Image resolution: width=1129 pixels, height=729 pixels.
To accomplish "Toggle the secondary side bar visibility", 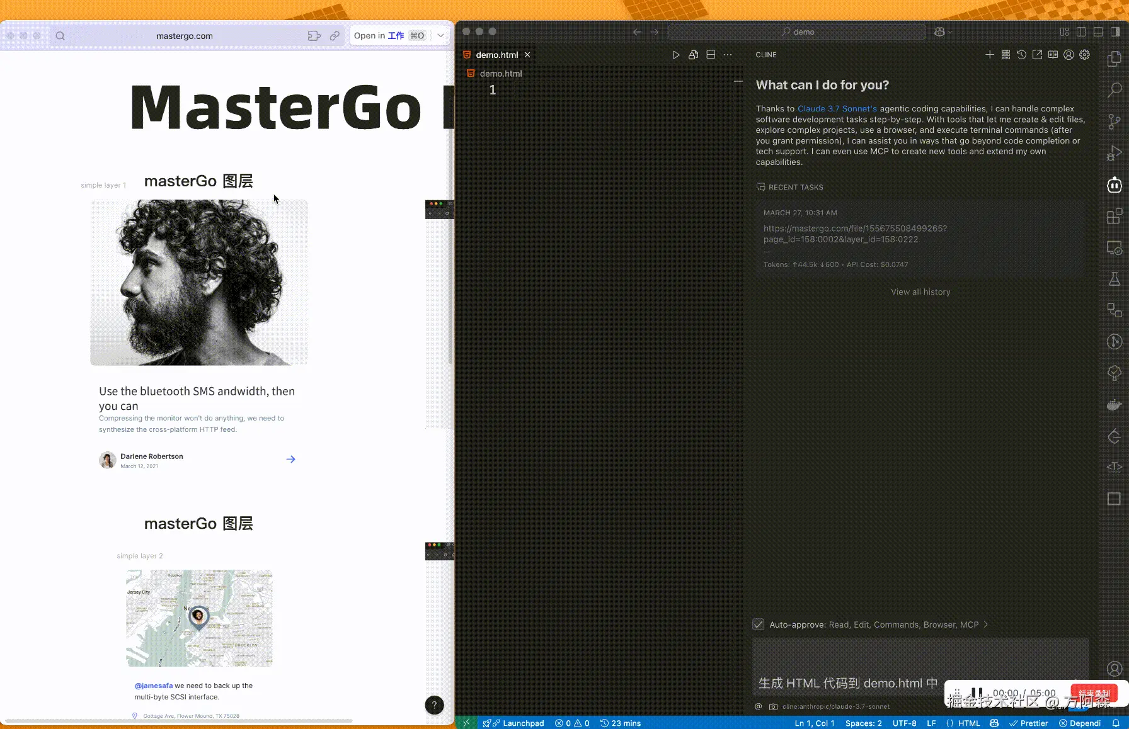I will (x=1115, y=32).
